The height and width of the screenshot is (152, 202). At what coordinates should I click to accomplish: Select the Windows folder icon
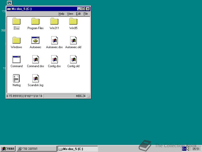click(x=16, y=40)
